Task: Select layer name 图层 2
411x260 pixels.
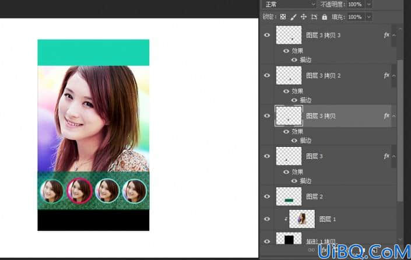Action: (314, 196)
